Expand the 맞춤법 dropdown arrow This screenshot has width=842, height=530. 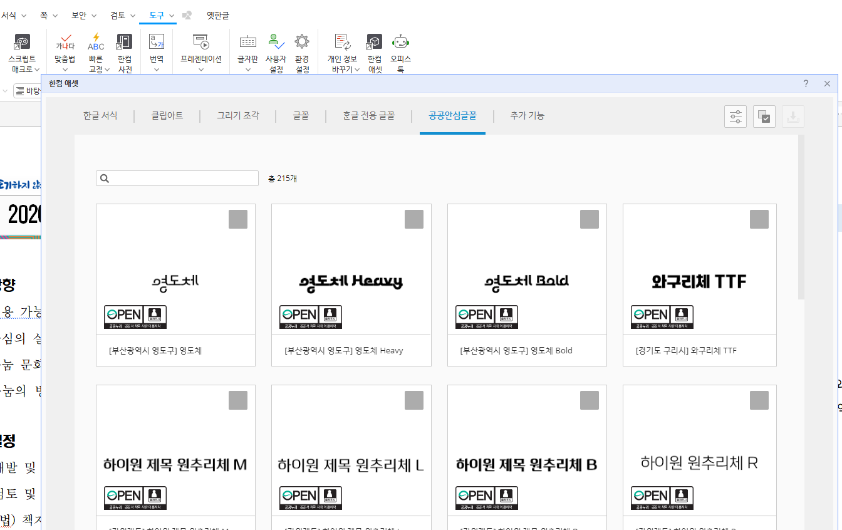point(65,70)
